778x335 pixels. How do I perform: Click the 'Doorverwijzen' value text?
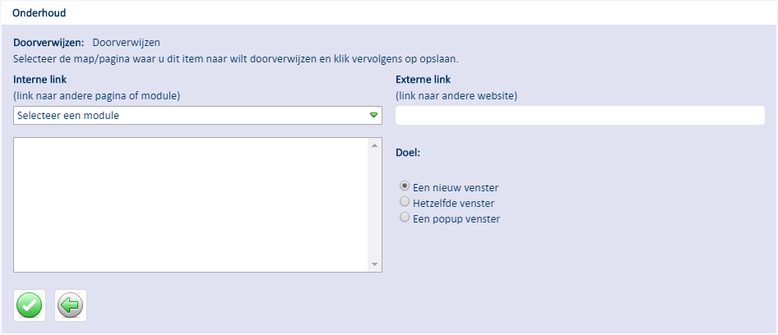(127, 42)
